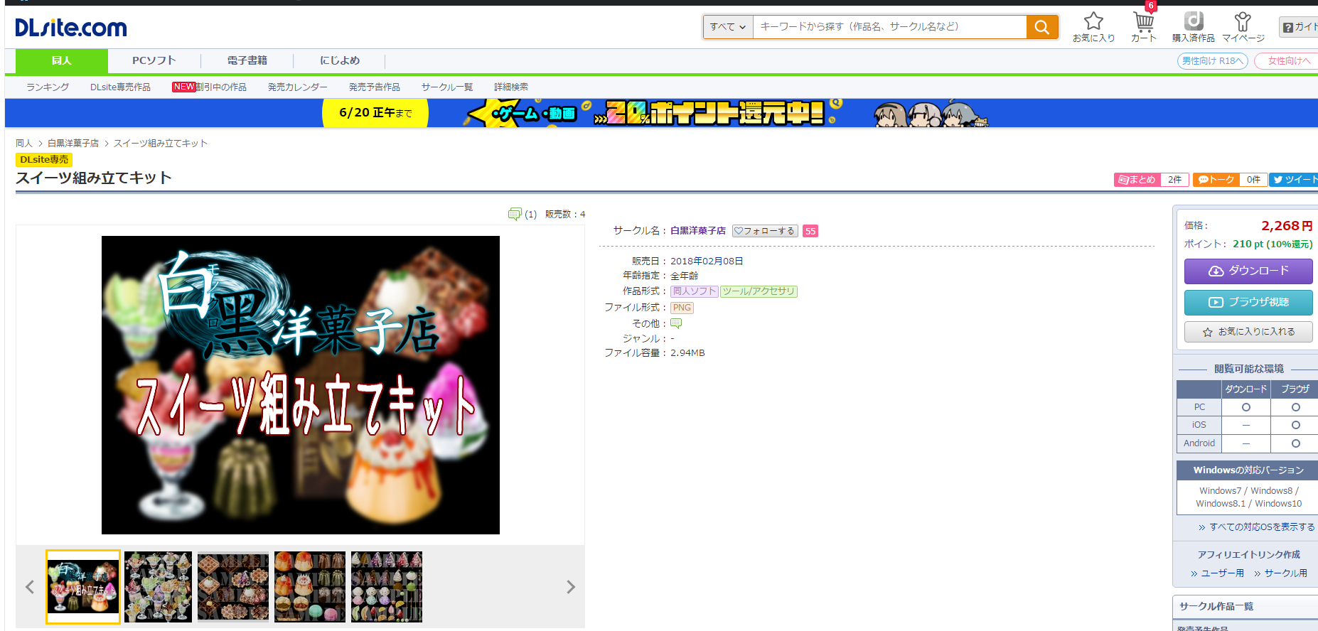Screen dimensions: 1318x631
Task: Open the まとめ button
Action: point(1137,180)
